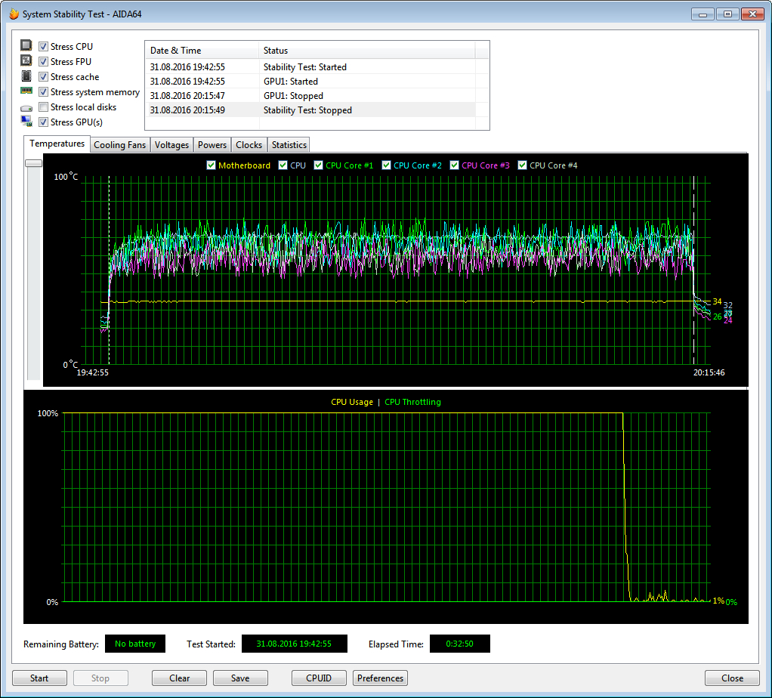
Task: Click the disk drive icon beside Stress local disks
Action: [26, 107]
